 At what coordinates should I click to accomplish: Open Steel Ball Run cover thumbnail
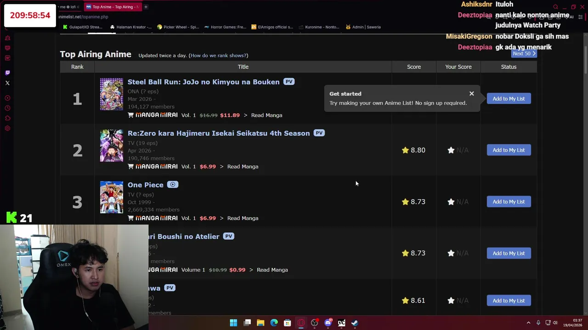click(112, 94)
